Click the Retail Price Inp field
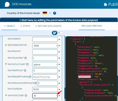The width and height of the screenshot is (118, 101). pyautogui.click(x=45, y=77)
